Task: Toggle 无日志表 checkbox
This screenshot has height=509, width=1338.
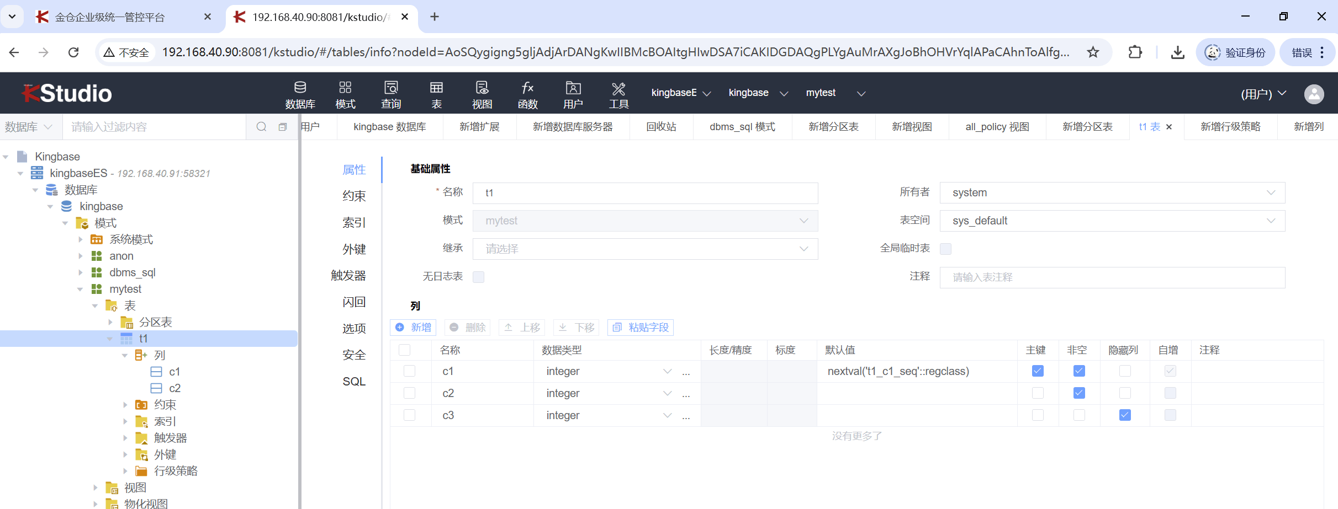Action: coord(478,277)
